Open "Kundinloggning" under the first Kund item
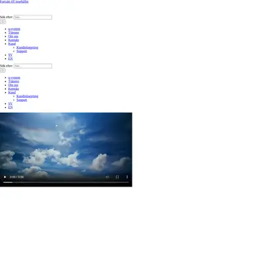 [x=27, y=48]
